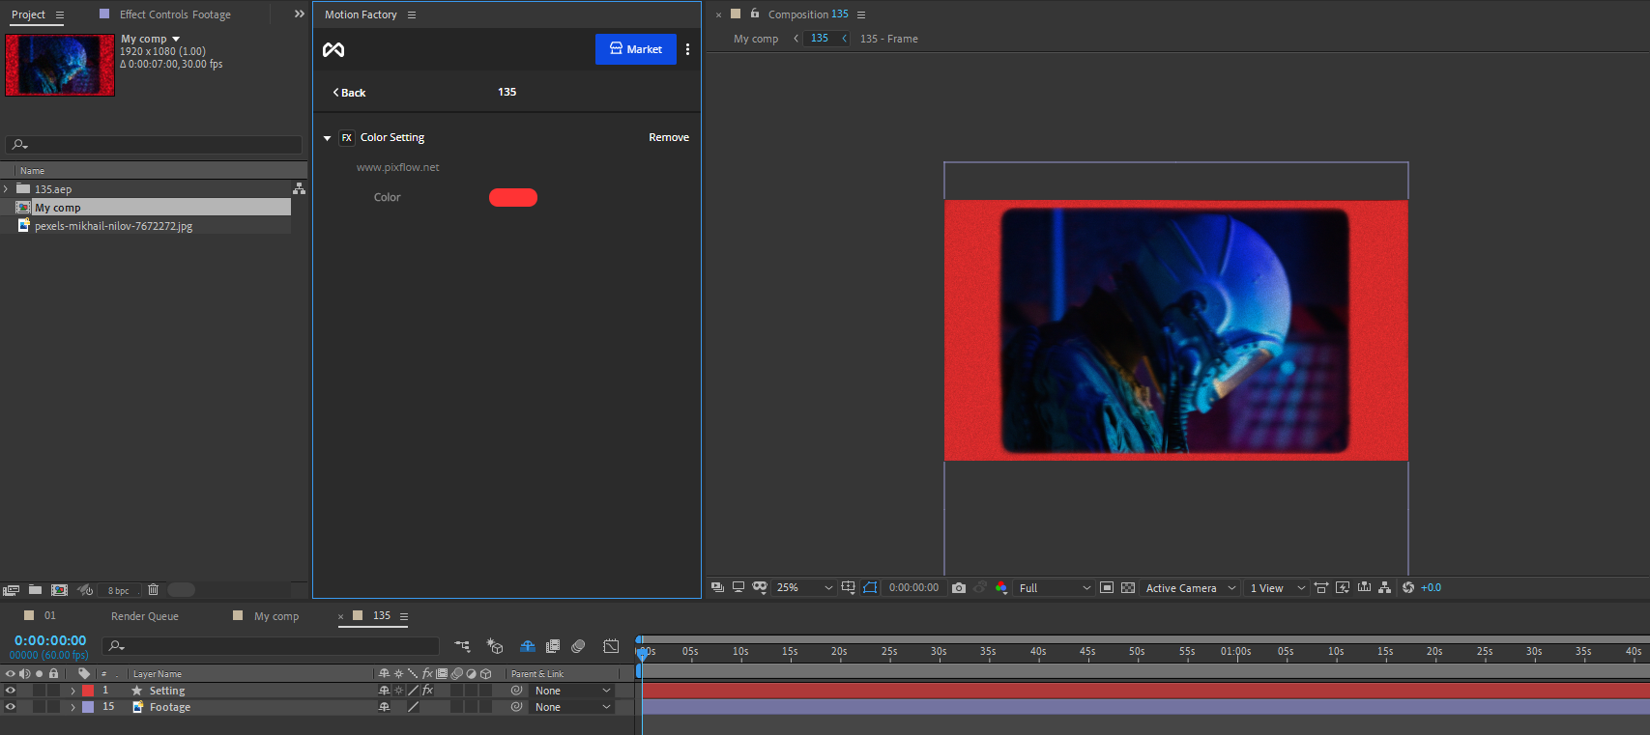The image size is (1650, 735).
Task: Open the Active Camera view dropdown
Action: click(x=1190, y=588)
